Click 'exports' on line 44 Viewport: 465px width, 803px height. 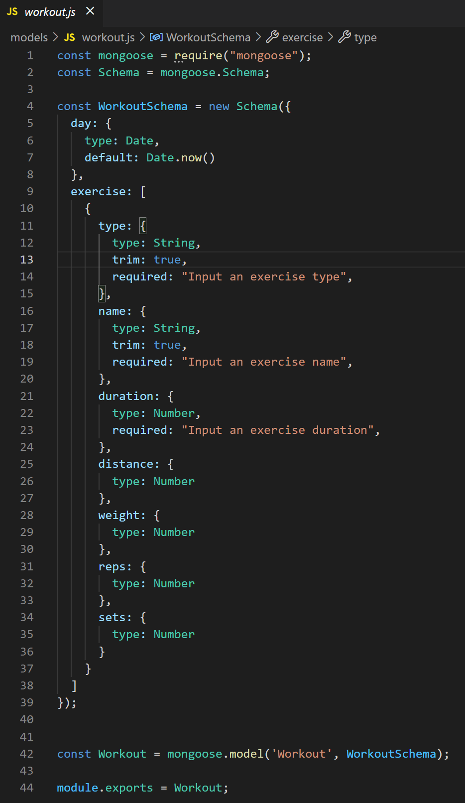click(129, 788)
